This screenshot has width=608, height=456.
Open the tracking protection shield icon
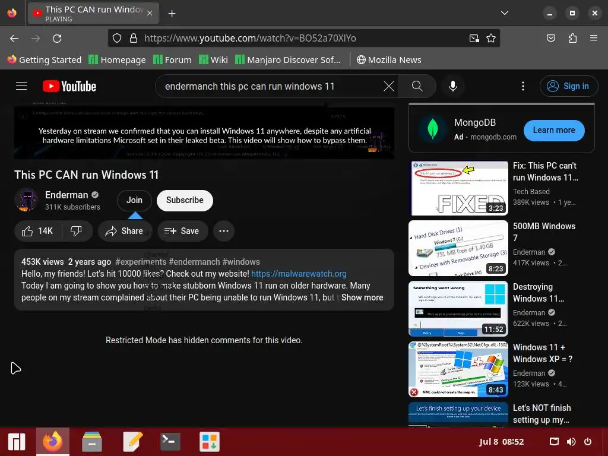[x=117, y=39]
